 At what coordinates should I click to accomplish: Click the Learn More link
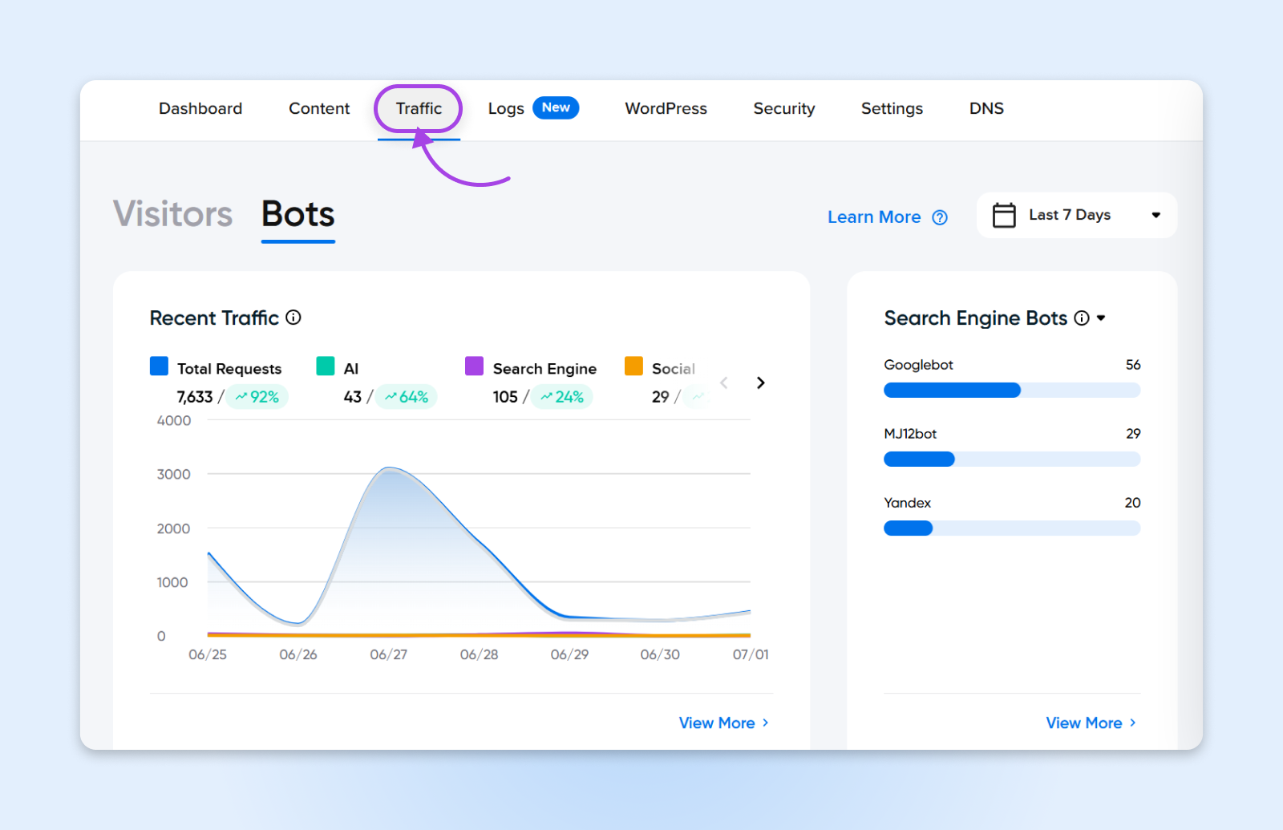(x=873, y=217)
